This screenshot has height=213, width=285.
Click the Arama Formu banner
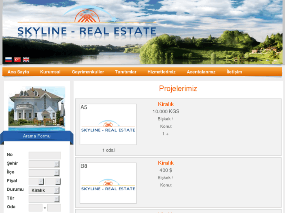click(37, 136)
